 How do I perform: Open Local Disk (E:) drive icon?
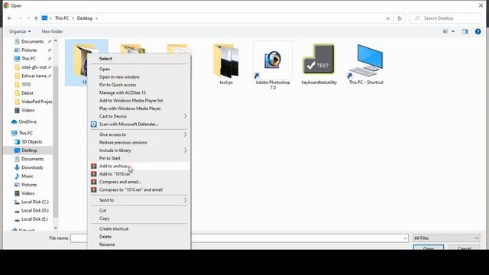coord(17,219)
